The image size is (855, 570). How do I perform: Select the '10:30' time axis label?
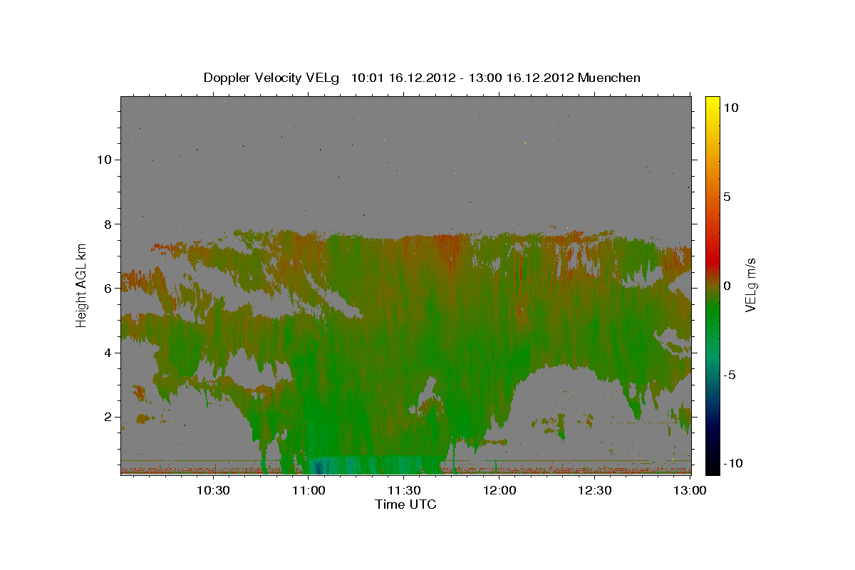[213, 490]
